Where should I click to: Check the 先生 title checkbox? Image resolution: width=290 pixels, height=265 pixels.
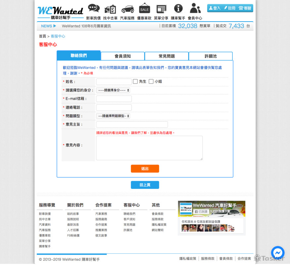tap(135, 81)
